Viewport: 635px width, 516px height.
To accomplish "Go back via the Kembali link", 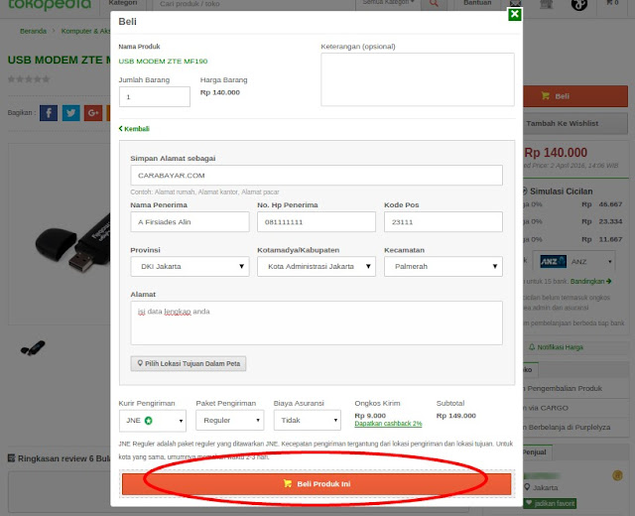I will click(134, 129).
